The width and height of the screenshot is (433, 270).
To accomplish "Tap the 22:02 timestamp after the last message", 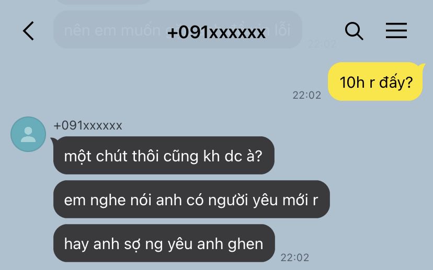I will pyautogui.click(x=294, y=257).
